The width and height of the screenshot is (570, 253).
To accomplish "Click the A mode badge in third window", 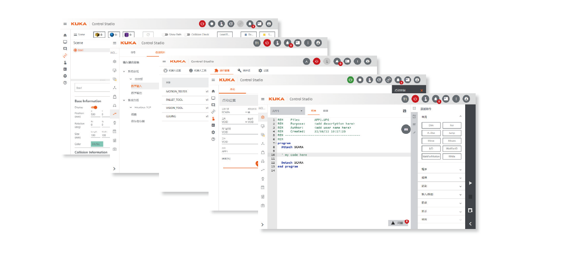I will pyautogui.click(x=306, y=61).
